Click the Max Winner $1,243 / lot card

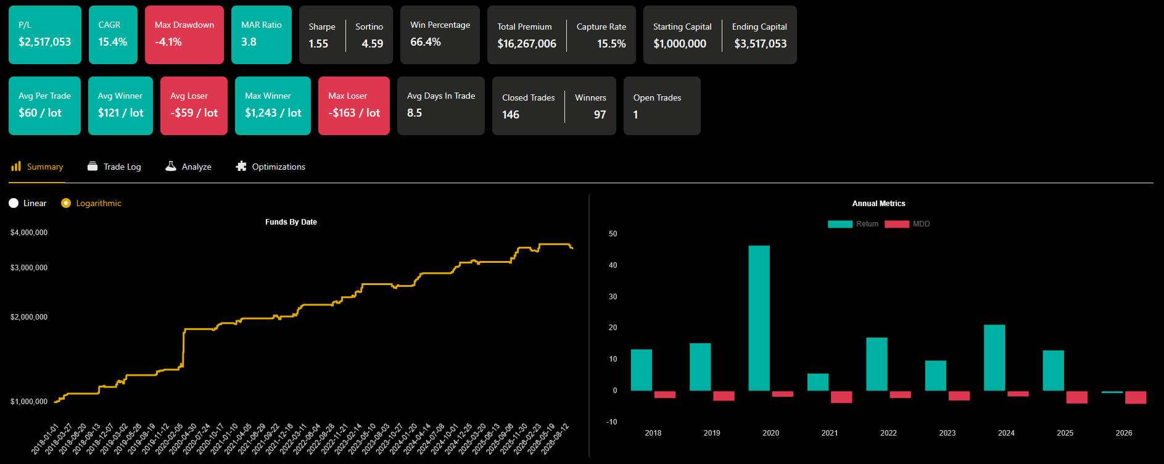[x=273, y=106]
